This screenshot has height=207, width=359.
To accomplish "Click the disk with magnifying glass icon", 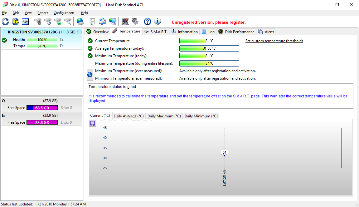I will pyautogui.click(x=68, y=22).
